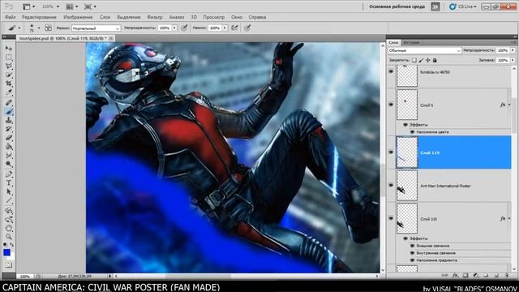Screen dimensions: 519x292
Task: Select the Line shape tool
Action: point(9,201)
